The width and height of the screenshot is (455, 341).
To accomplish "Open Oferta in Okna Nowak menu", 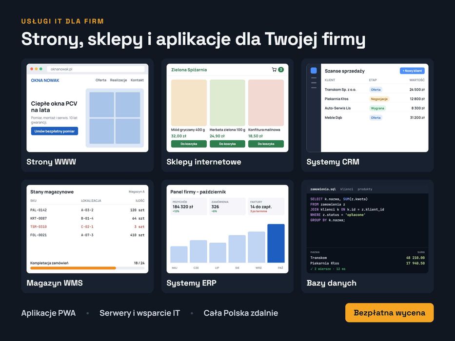I will 101,80.
